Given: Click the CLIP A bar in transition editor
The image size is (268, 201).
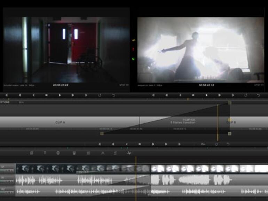Looking at the screenshot, I should pos(70,122).
